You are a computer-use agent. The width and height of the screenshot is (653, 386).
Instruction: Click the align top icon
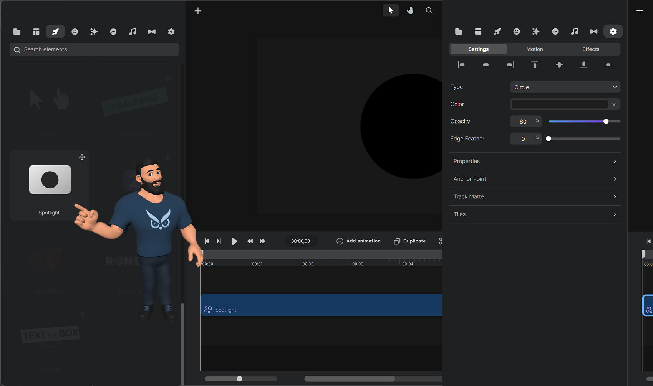(x=534, y=65)
